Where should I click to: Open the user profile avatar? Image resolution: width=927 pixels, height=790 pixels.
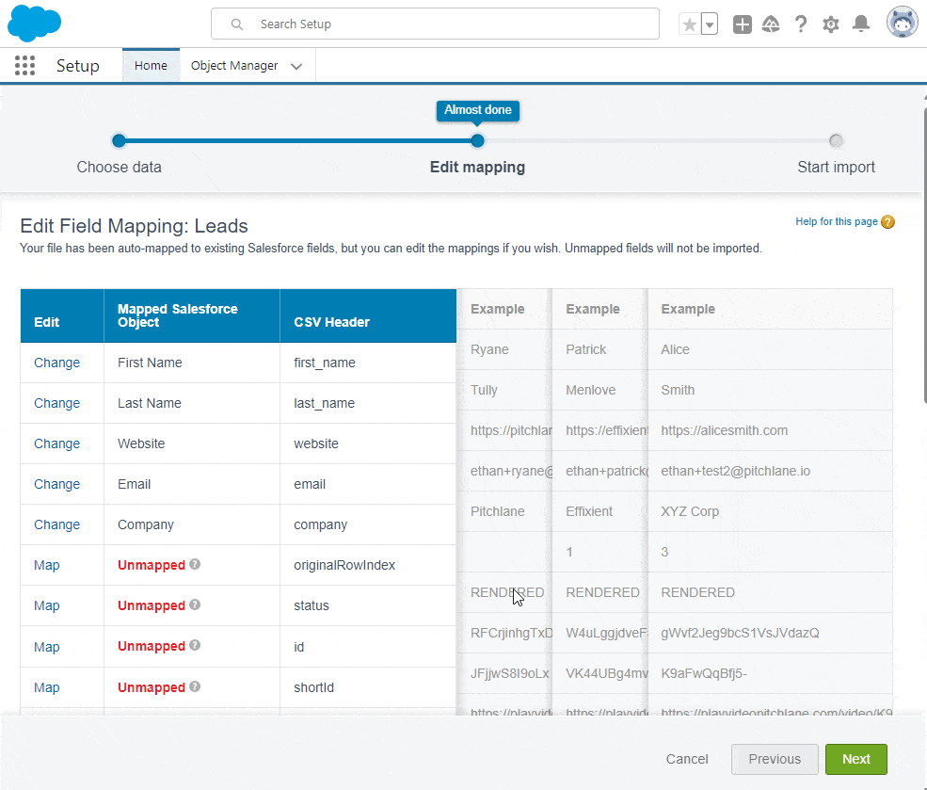pyautogui.click(x=903, y=23)
